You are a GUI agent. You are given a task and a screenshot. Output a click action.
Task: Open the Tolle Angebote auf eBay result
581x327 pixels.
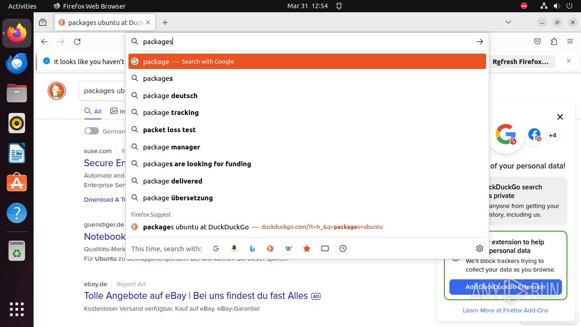point(196,296)
